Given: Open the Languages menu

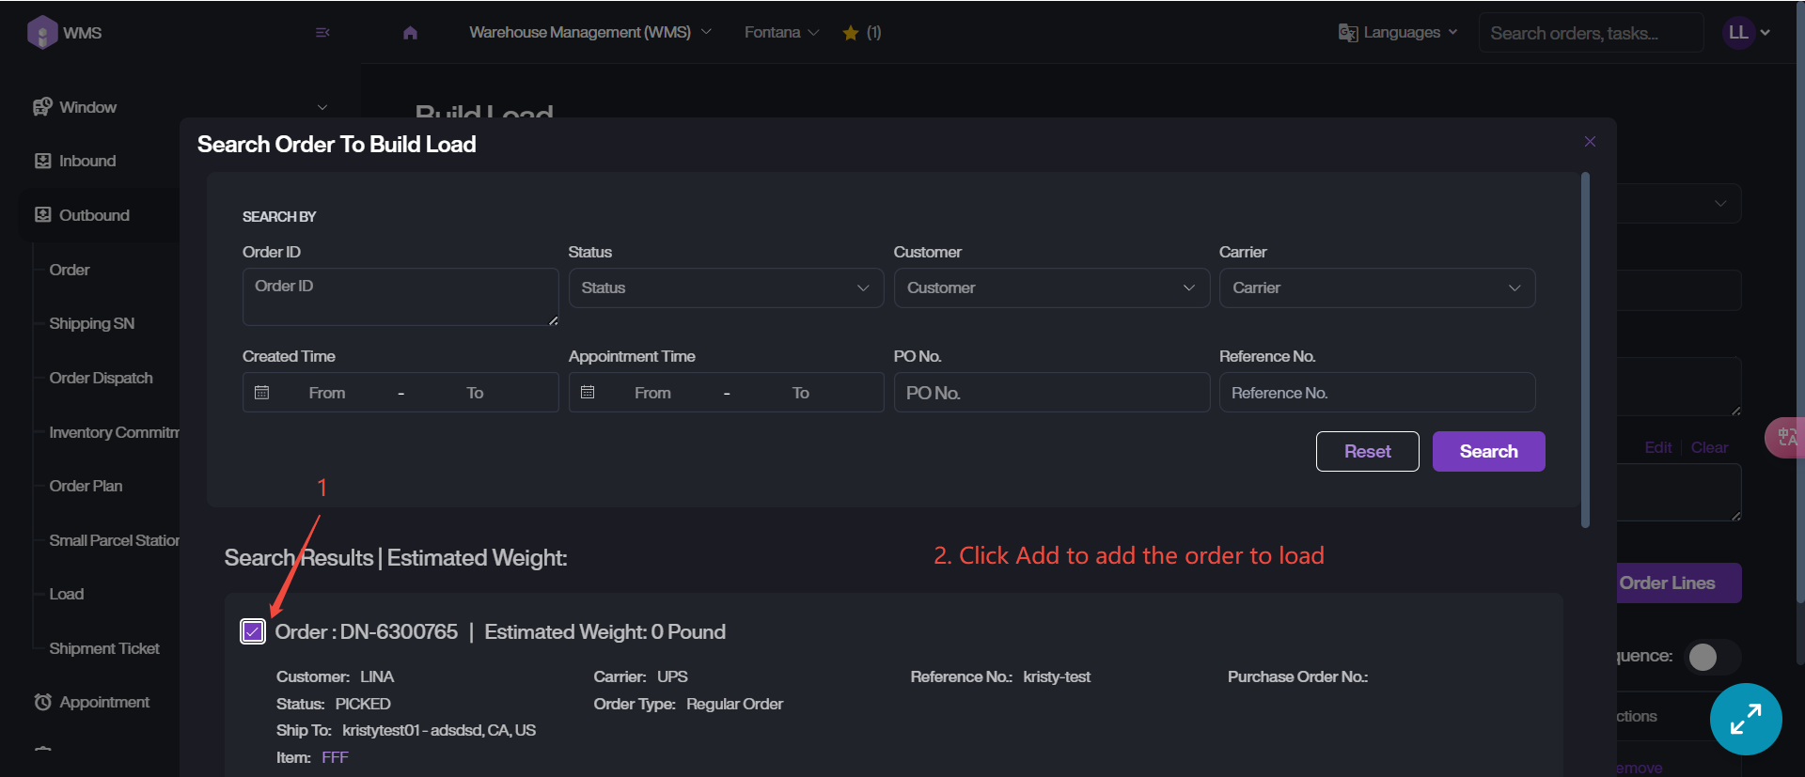Looking at the screenshot, I should tap(1399, 33).
